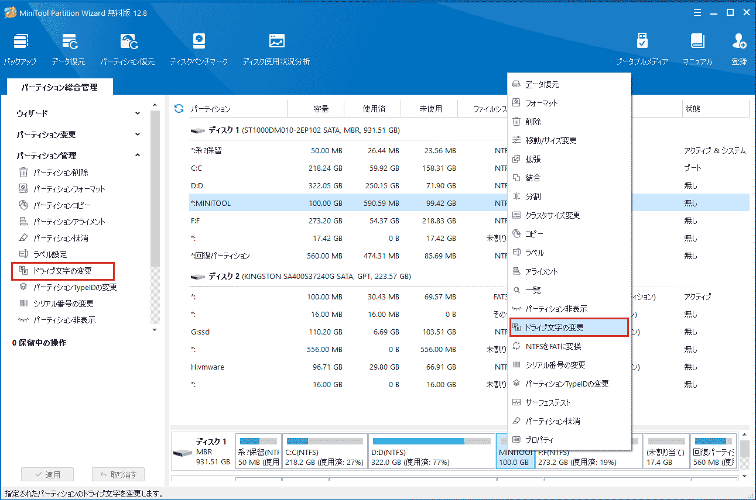Open the マニュアル icon
Image resolution: width=756 pixels, height=500 pixels.
pyautogui.click(x=697, y=49)
